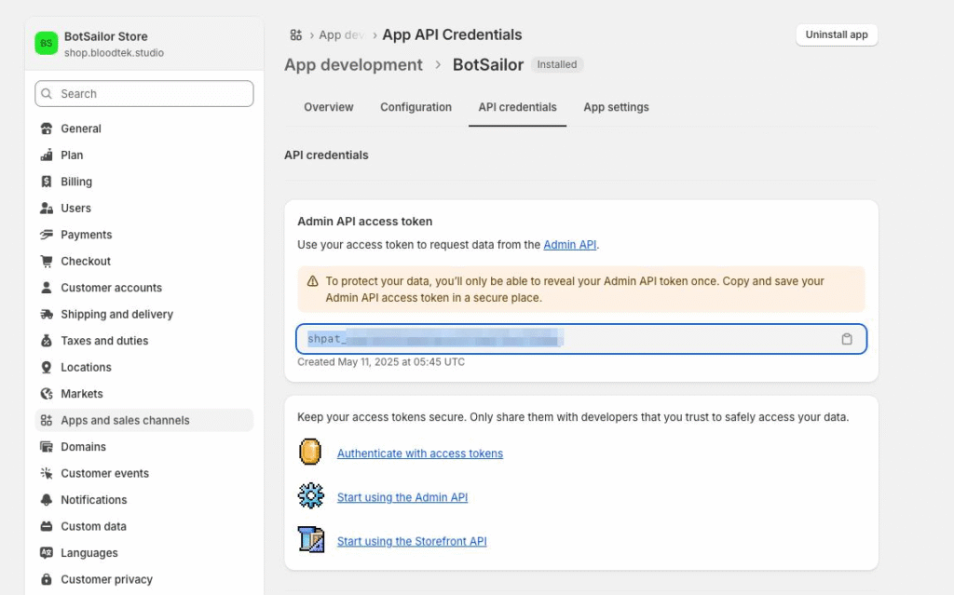The height and width of the screenshot is (595, 954).
Task: Click the Languages sidebar label
Action: point(89,553)
